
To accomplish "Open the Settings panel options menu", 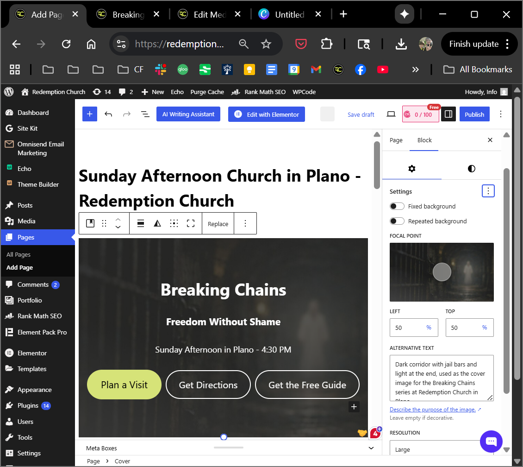I will point(488,191).
